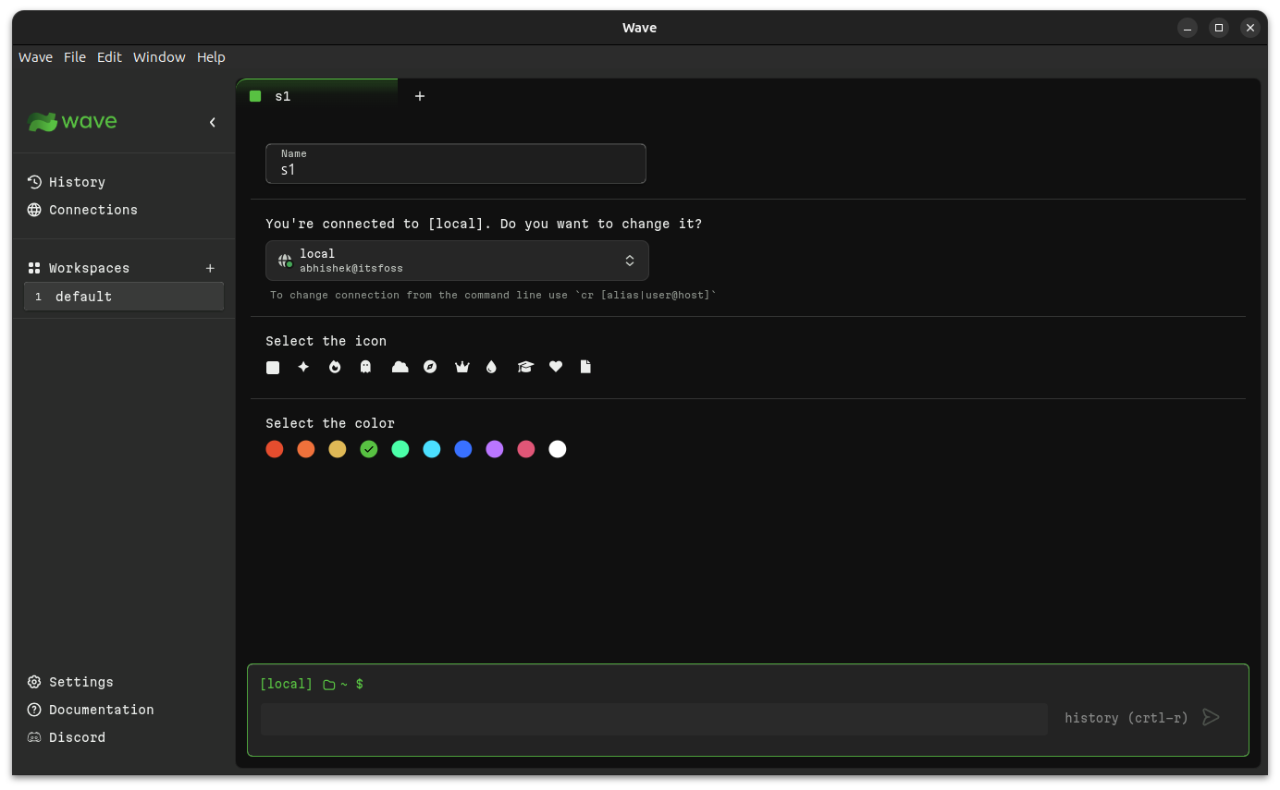Choose the graduation cap icon
Screen dimensions: 1280x790
tap(525, 367)
